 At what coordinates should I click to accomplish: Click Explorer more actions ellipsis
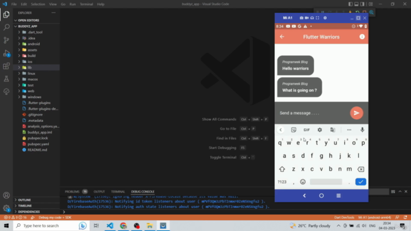tap(53, 13)
